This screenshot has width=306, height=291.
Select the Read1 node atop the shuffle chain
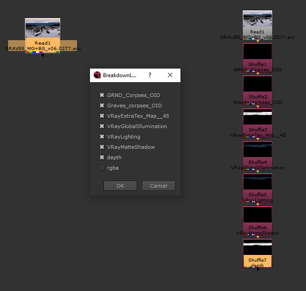tap(257, 22)
